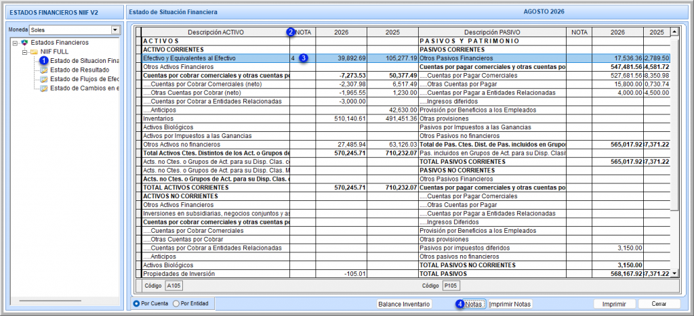This screenshot has height=316, width=694.
Task: Select the Activos por Impuestos a las Ganancias row
Action: point(216,136)
